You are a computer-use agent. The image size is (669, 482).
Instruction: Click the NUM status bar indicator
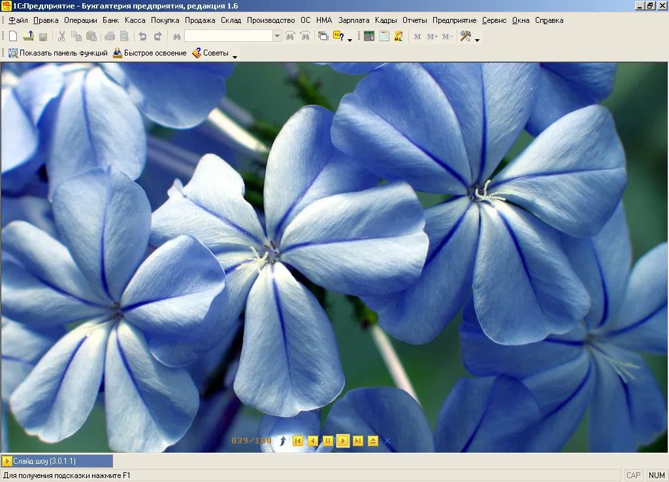(x=657, y=475)
